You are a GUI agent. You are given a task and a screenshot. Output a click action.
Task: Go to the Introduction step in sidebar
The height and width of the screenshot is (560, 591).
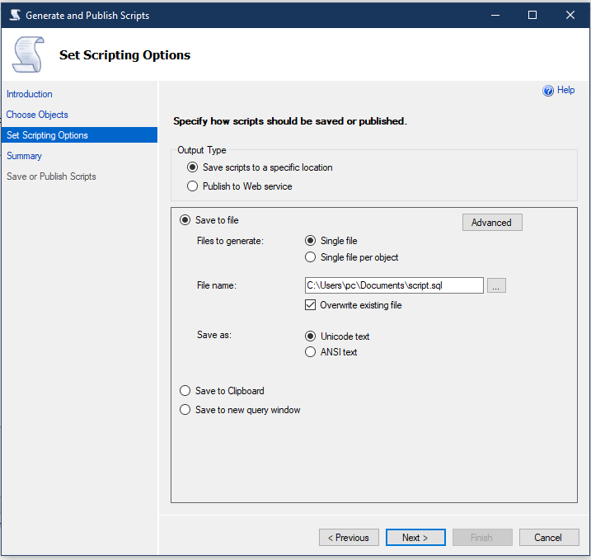[x=30, y=94]
